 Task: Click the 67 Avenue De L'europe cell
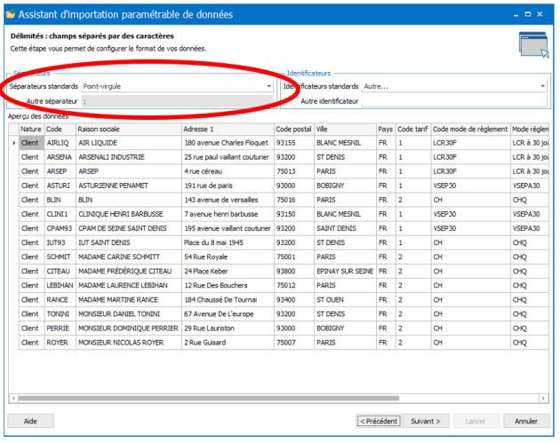pos(228,314)
